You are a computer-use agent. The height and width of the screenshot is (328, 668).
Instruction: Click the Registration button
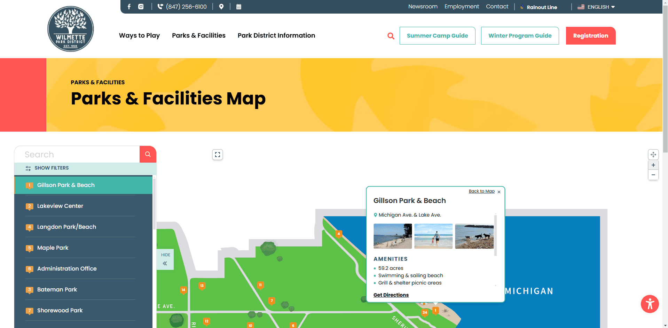point(590,36)
